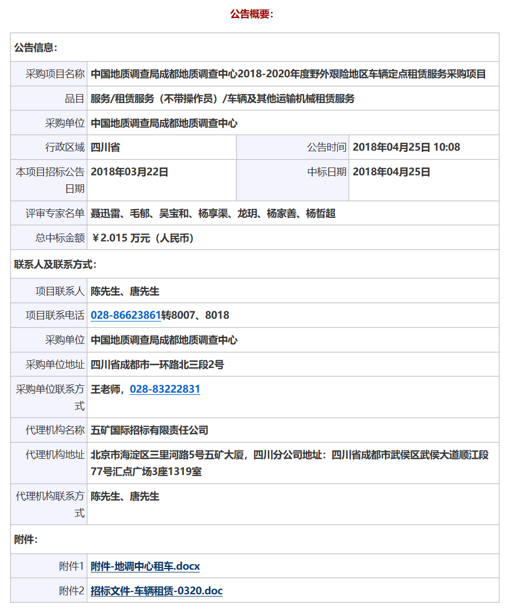The height and width of the screenshot is (610, 513).
Task: Click the 附件2 label
Action: tap(72, 590)
